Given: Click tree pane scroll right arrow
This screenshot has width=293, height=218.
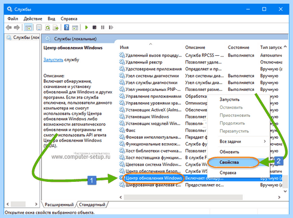Looking at the screenshot, I should [x=36, y=204].
